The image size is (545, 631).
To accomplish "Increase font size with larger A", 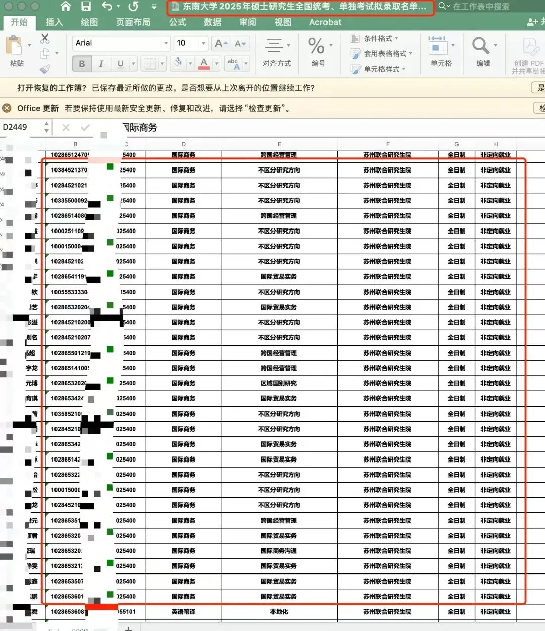I will tap(221, 44).
